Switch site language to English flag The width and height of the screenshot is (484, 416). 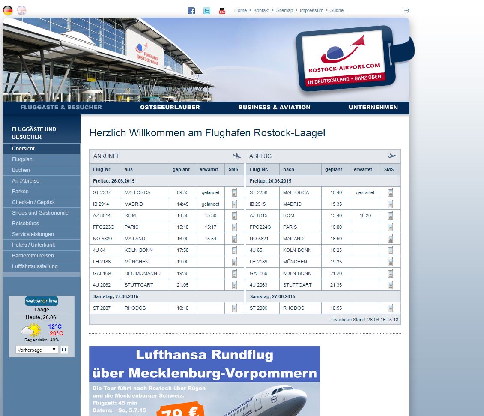click(x=21, y=10)
